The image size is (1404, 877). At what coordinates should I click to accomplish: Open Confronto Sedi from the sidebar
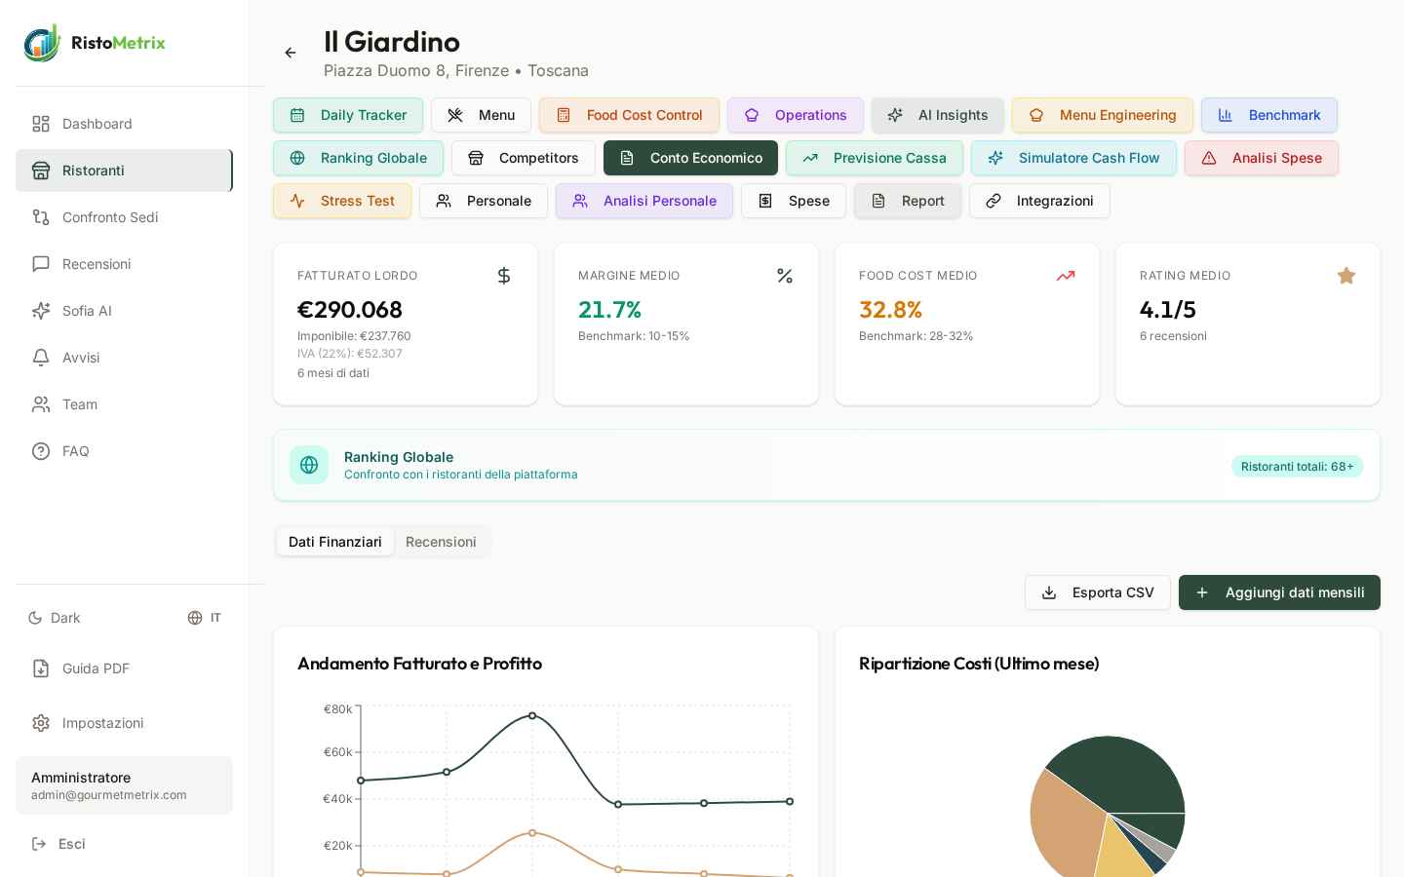pyautogui.click(x=124, y=217)
